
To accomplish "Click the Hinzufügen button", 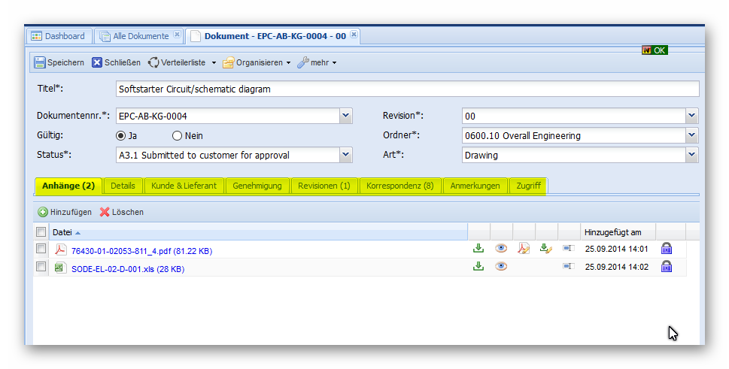I will (x=65, y=212).
